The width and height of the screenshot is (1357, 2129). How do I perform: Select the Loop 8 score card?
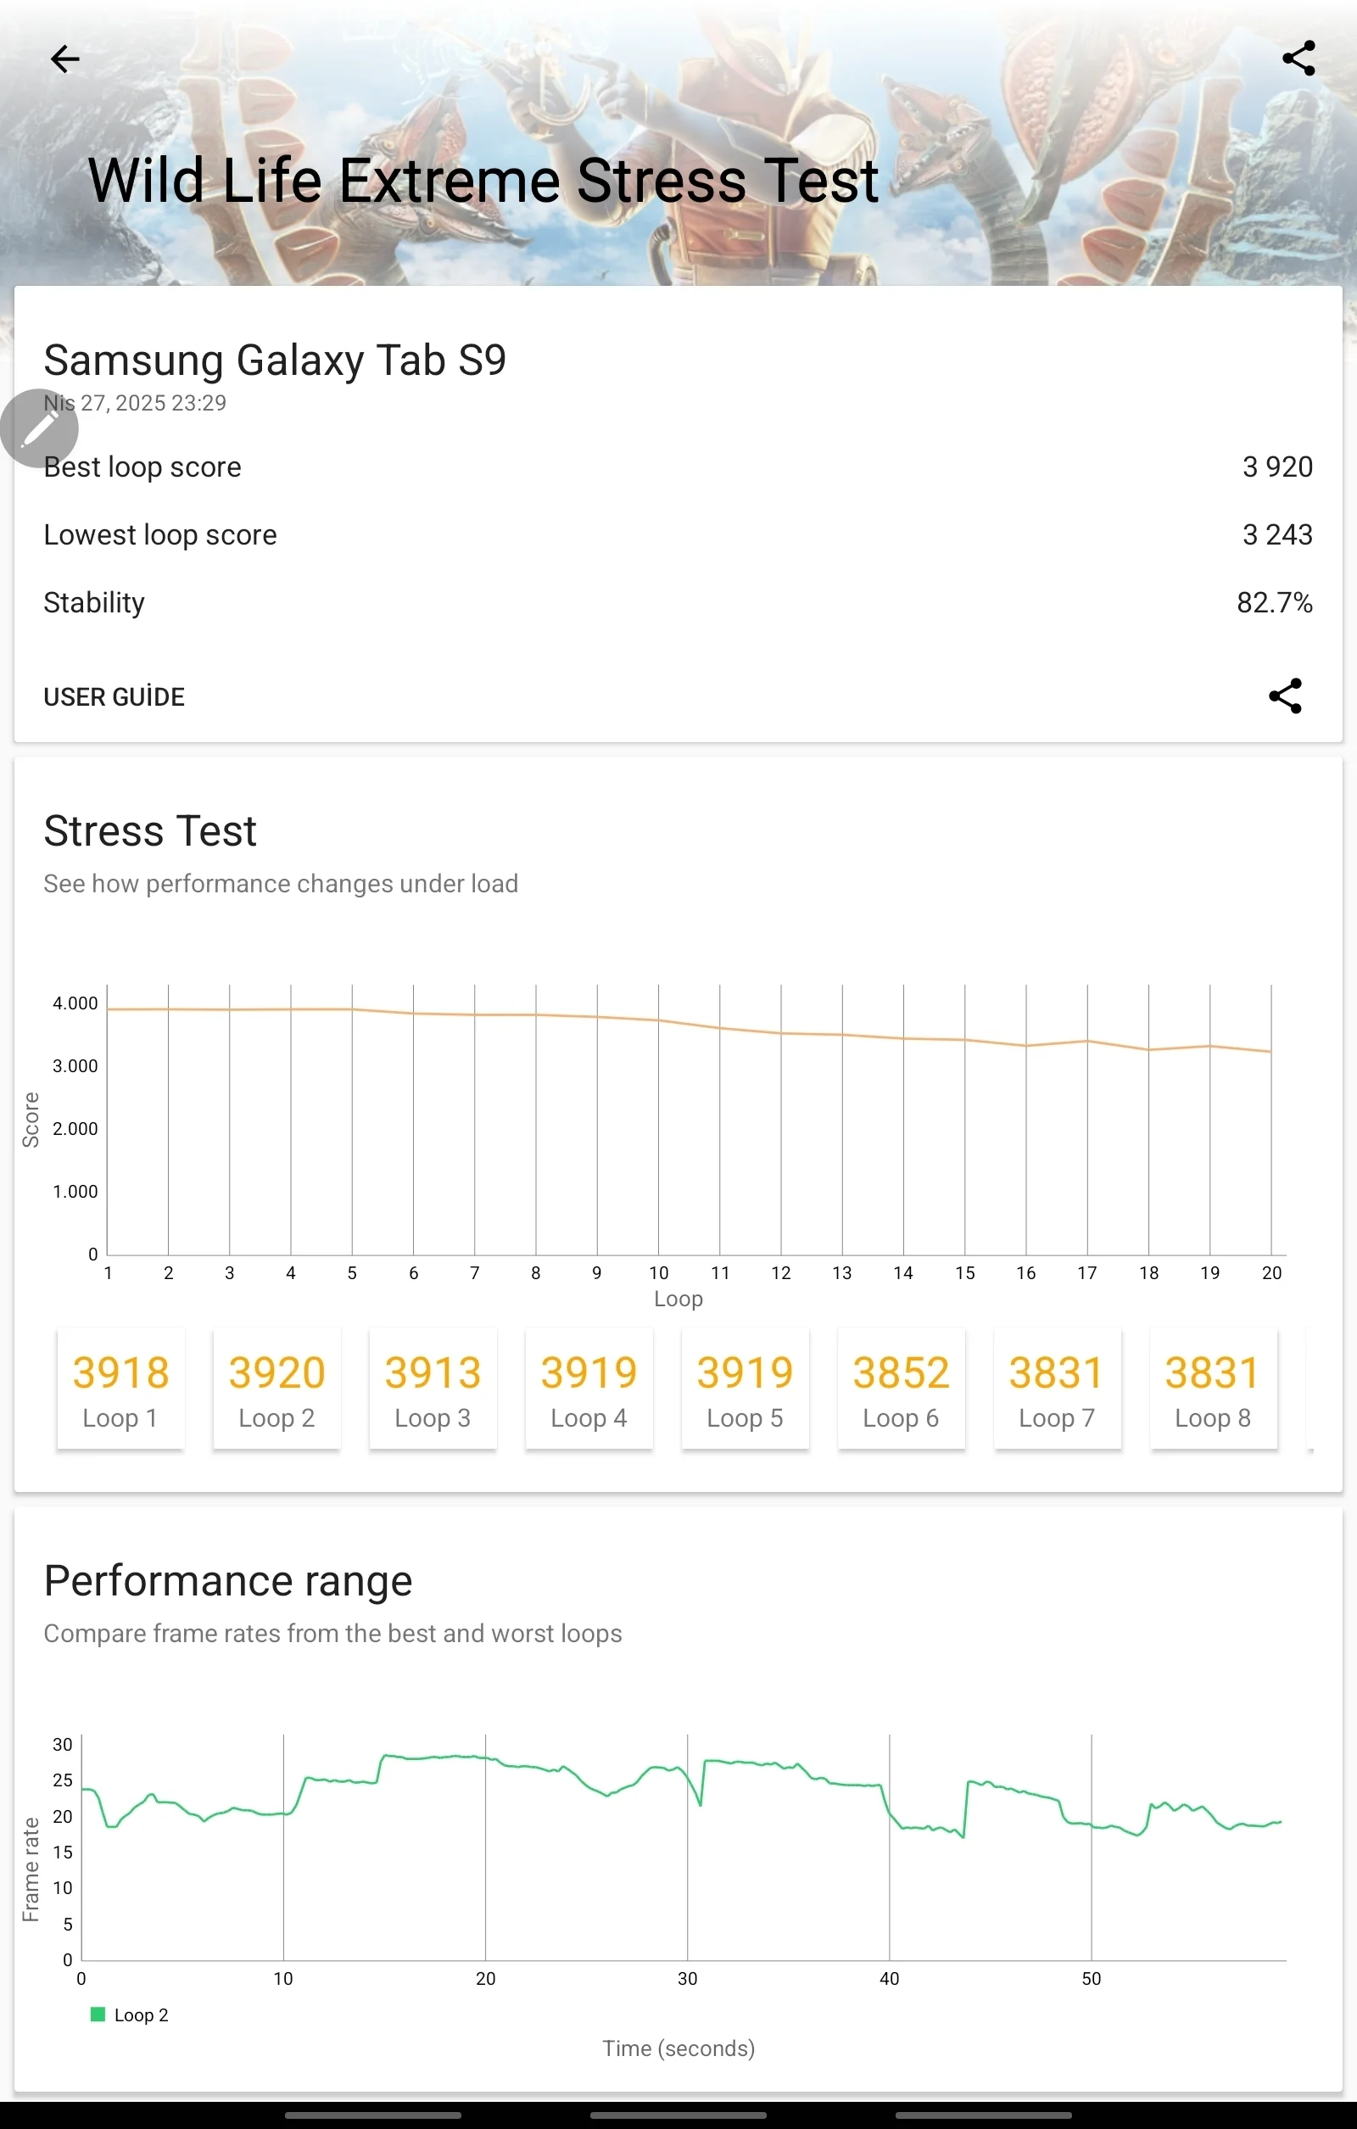(1213, 1389)
